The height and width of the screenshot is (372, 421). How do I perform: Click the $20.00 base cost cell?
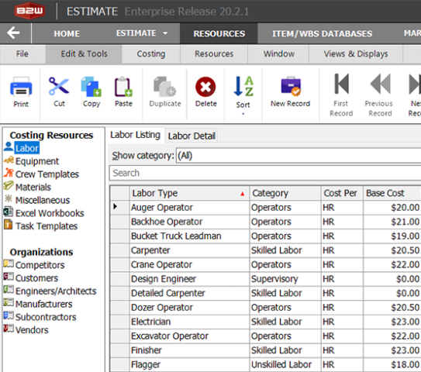392,208
